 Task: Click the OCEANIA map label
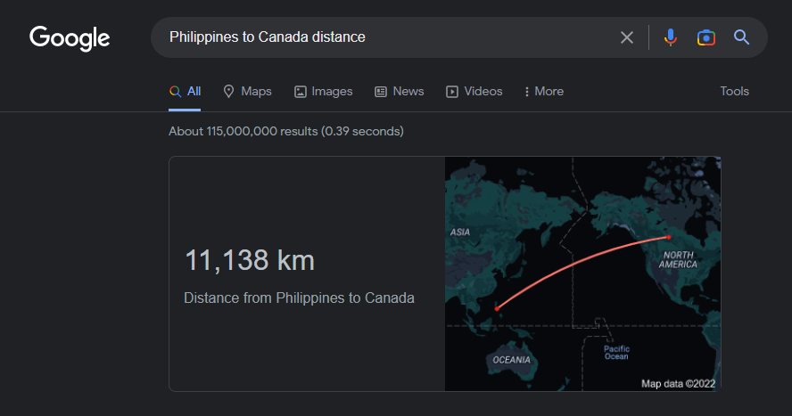tap(511, 360)
